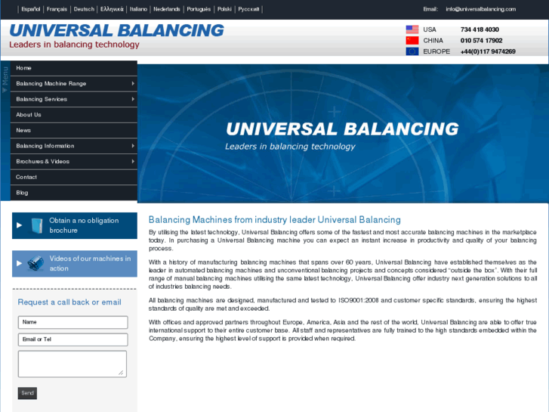Switch language to Русский
549x412 pixels.
(248, 9)
